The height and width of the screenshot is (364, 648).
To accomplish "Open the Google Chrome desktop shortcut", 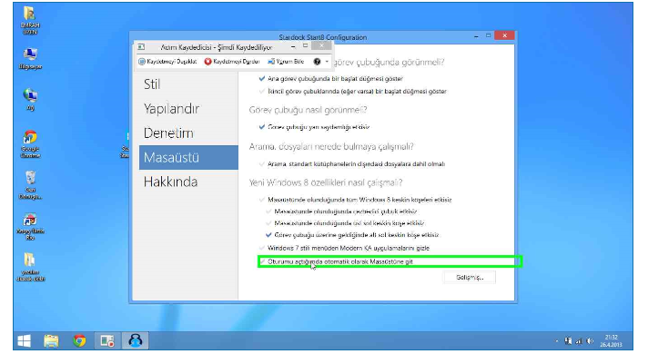I will 30,144.
